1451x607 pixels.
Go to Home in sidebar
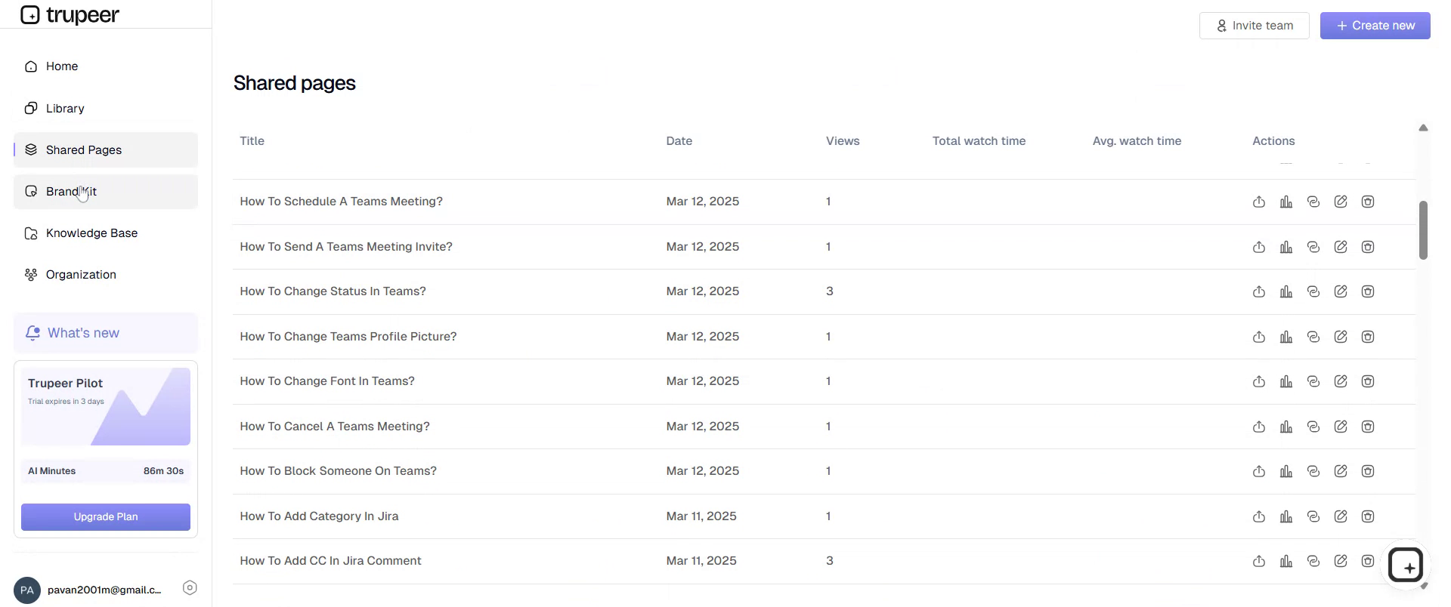(x=106, y=66)
